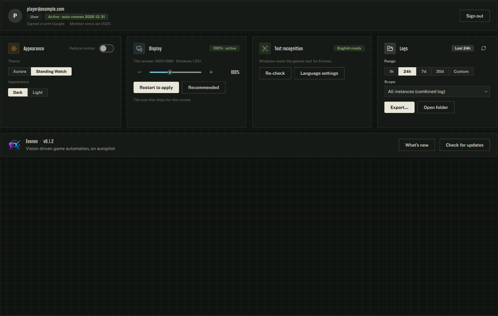Set log range to 7d
498x316 pixels.
[424, 72]
